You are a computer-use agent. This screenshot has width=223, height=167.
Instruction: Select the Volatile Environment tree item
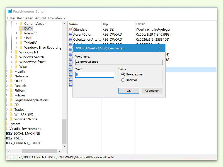25,129
